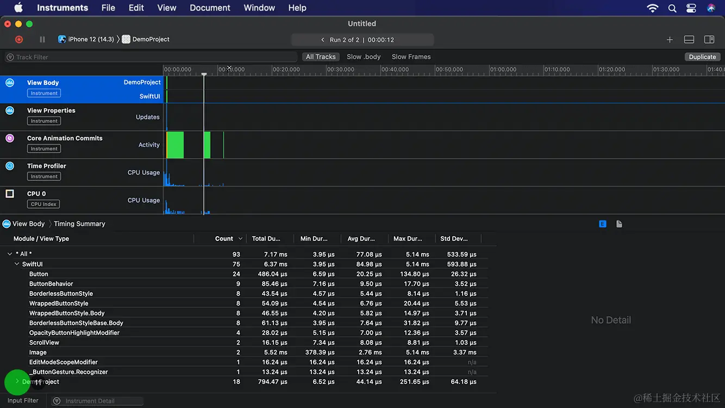Click the 486.04 µs total duration cell
The height and width of the screenshot is (408, 725).
point(272,274)
